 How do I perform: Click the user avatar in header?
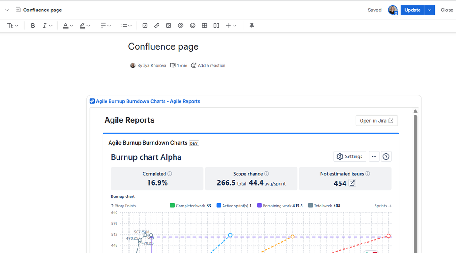point(392,10)
